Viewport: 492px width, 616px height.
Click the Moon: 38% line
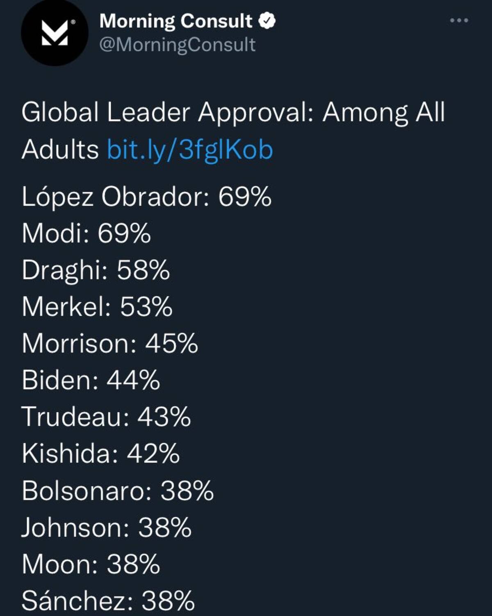91,564
